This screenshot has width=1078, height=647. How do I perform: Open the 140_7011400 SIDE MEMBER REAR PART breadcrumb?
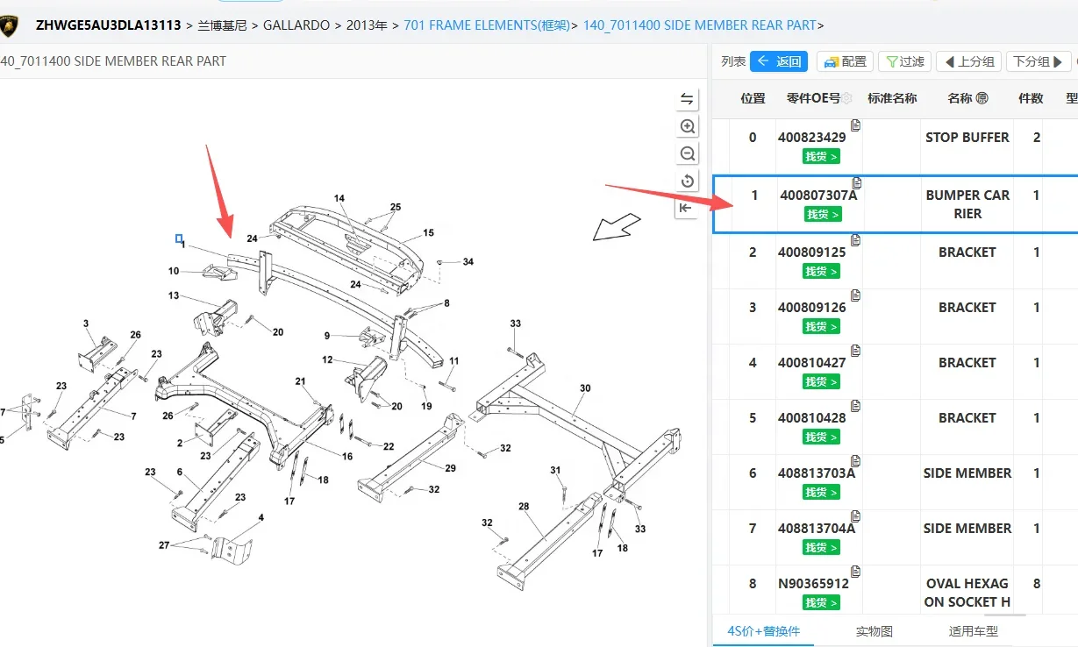tap(700, 25)
